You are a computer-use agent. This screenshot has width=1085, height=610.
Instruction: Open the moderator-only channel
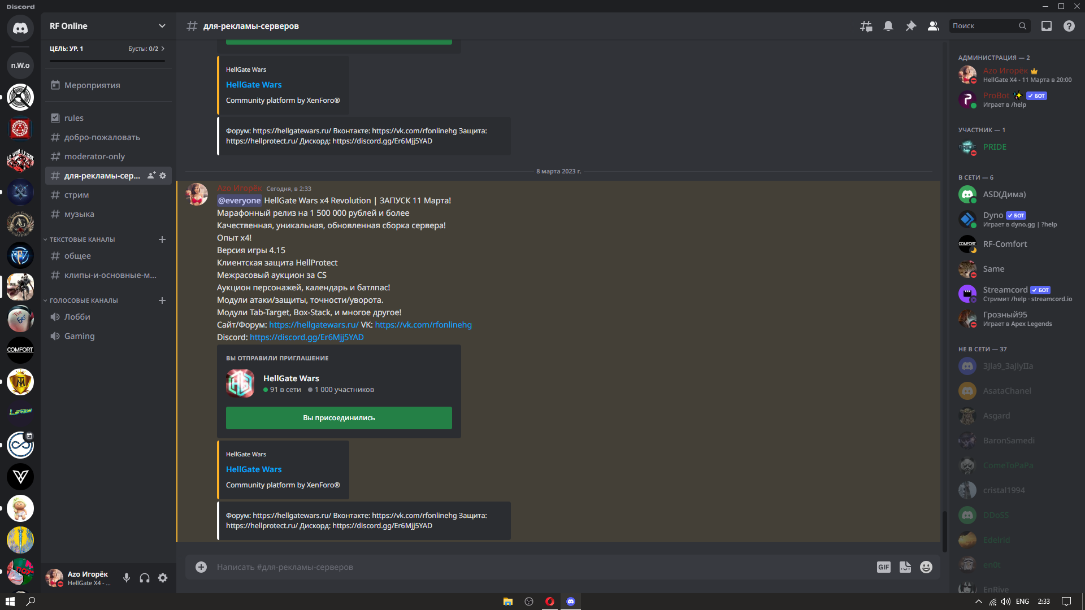108,156
